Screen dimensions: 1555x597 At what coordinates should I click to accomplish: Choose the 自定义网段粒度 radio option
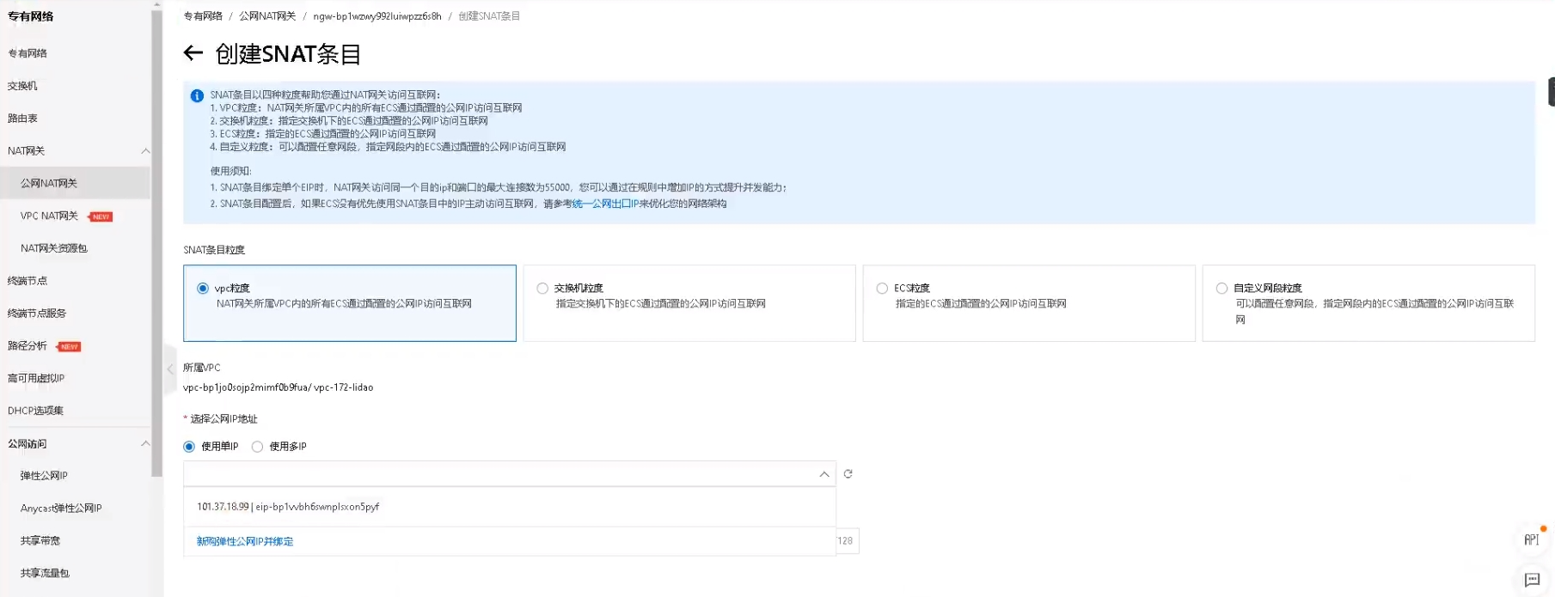[x=1221, y=289]
